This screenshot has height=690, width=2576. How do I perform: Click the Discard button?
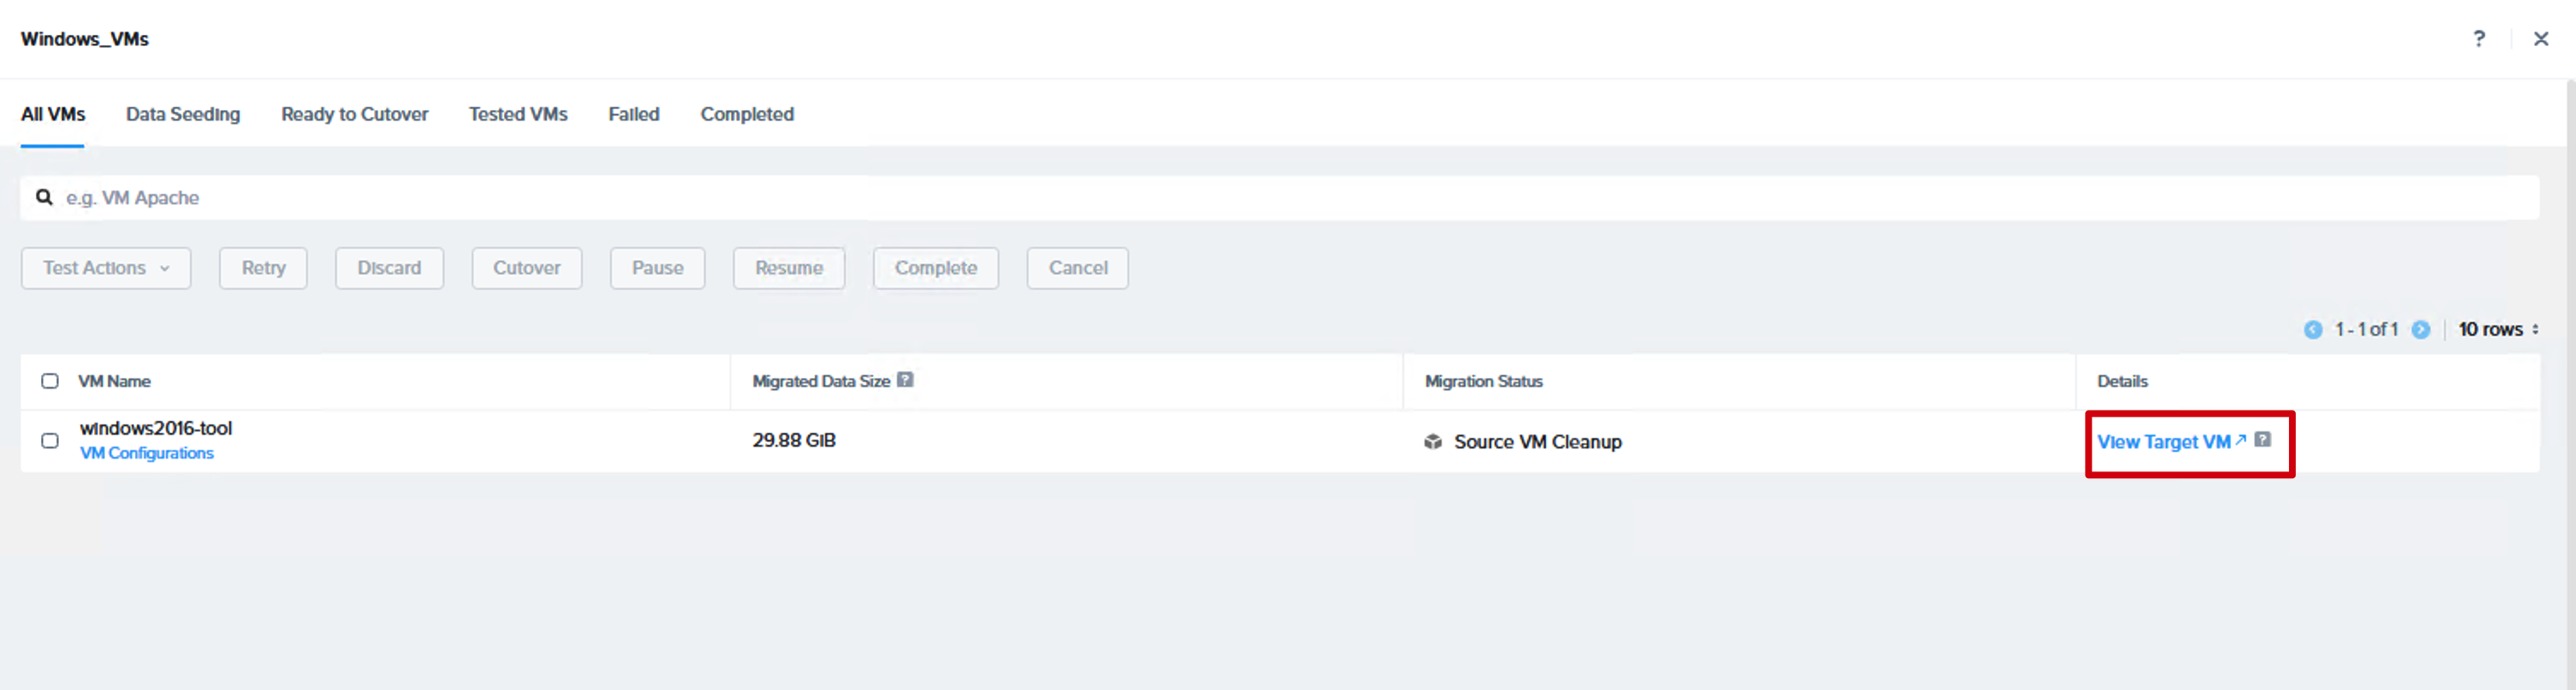[x=389, y=268]
